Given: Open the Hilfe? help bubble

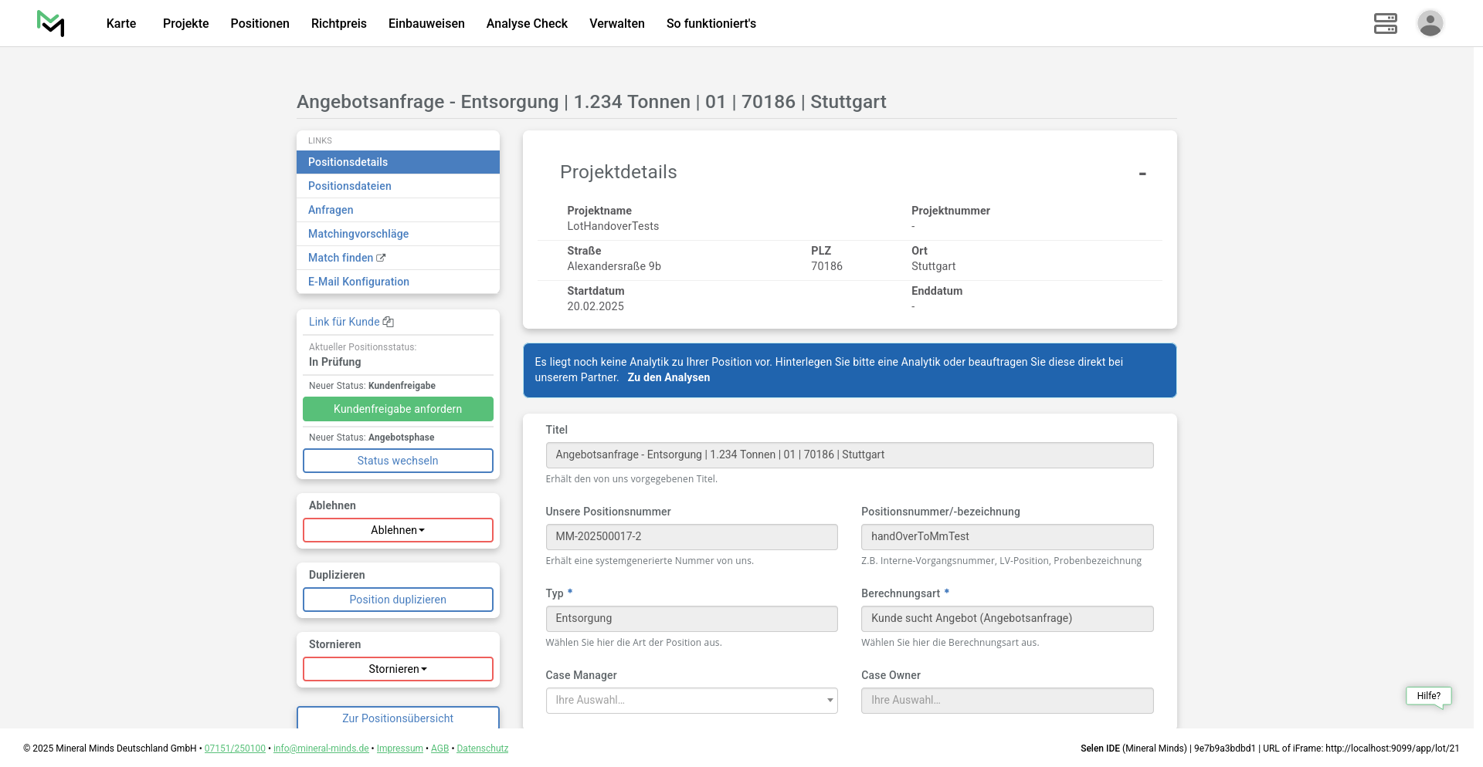Looking at the screenshot, I should tap(1428, 696).
